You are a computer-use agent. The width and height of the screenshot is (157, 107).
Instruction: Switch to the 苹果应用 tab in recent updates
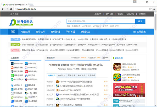pos(71,75)
